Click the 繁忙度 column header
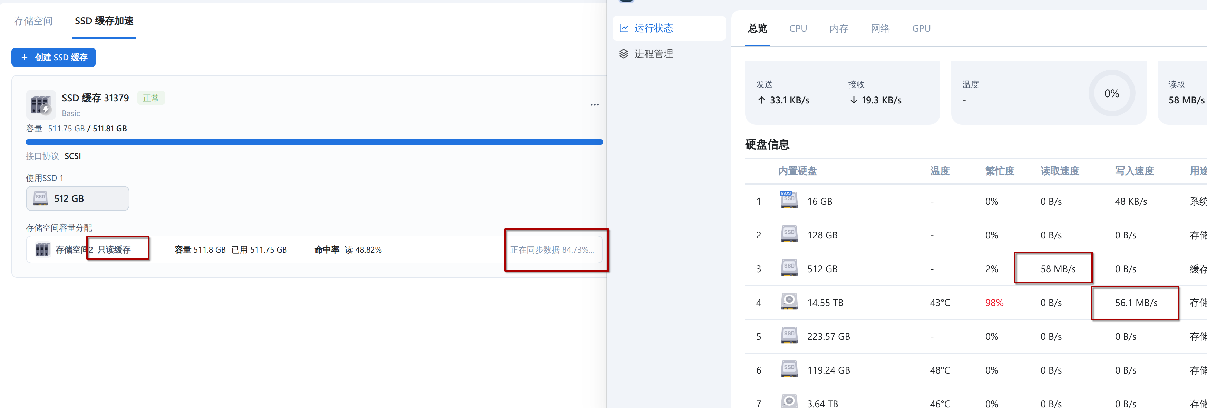This screenshot has width=1207, height=408. coord(1000,171)
